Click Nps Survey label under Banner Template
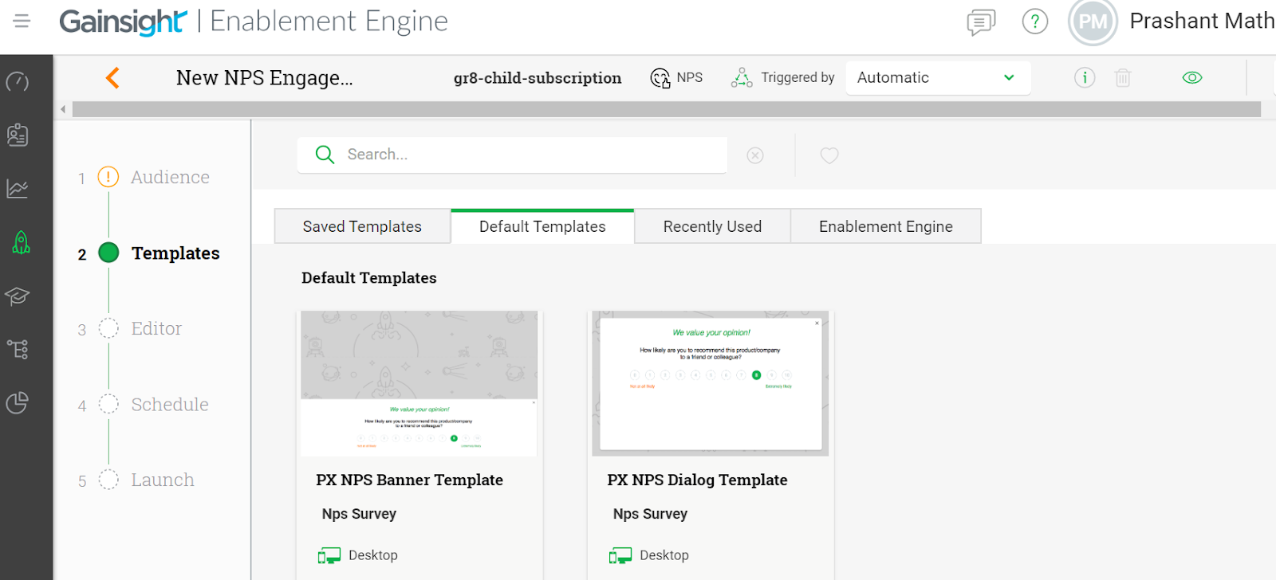This screenshot has height=580, width=1276. click(x=359, y=514)
